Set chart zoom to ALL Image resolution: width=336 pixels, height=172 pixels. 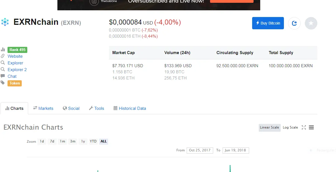[x=104, y=141]
